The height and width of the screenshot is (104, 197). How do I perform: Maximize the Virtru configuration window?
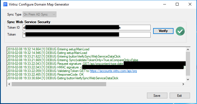pos(177,4)
